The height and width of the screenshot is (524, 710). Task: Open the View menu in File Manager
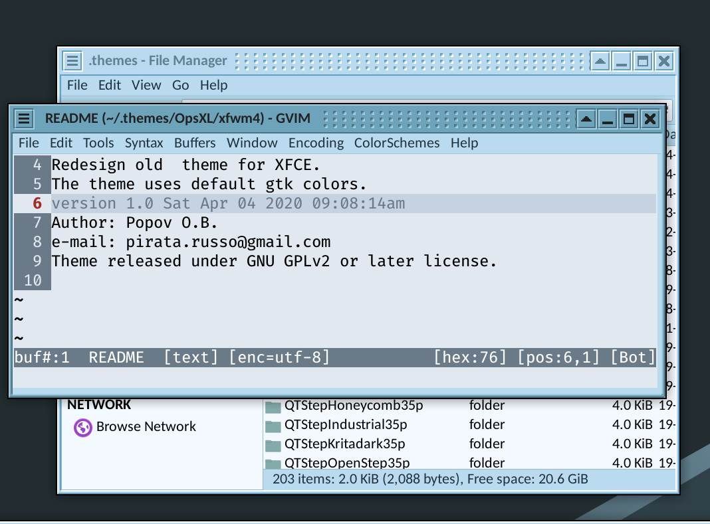click(x=146, y=85)
